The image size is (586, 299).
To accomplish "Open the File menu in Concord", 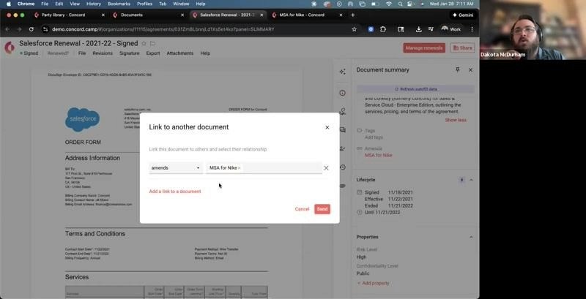I will [82, 53].
